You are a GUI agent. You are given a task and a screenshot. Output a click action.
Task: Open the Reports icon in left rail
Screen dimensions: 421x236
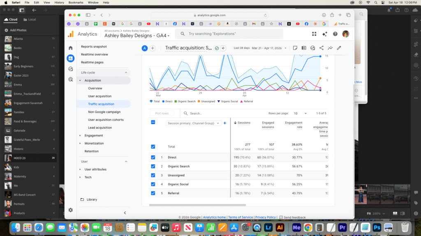coord(71,58)
